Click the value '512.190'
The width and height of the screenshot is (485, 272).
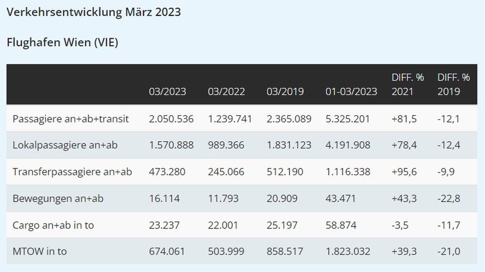(x=285, y=172)
